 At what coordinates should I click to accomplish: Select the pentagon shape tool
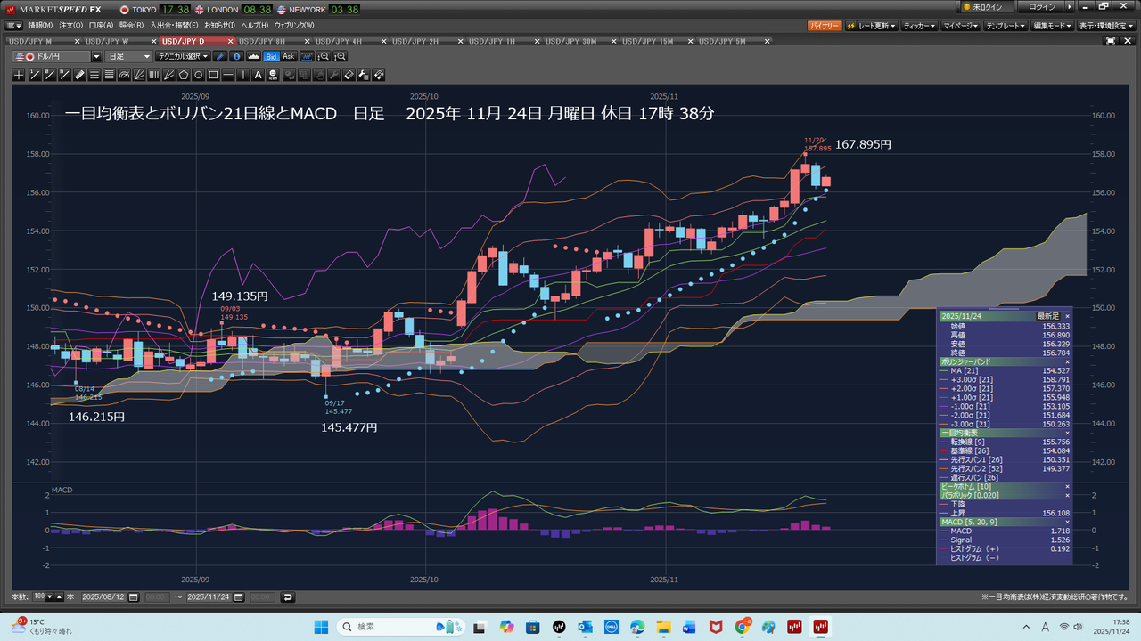point(183,75)
